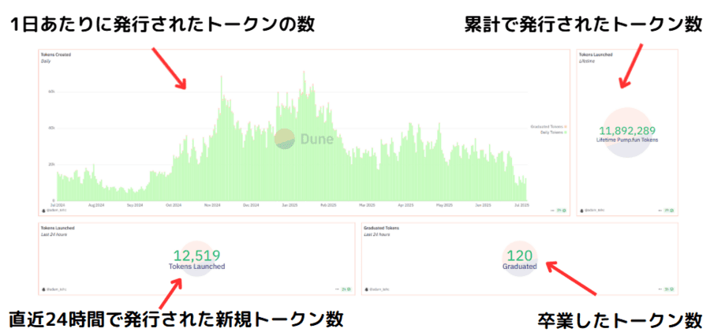Click the Graduated label under 120
The image size is (710, 336).
tap(520, 267)
